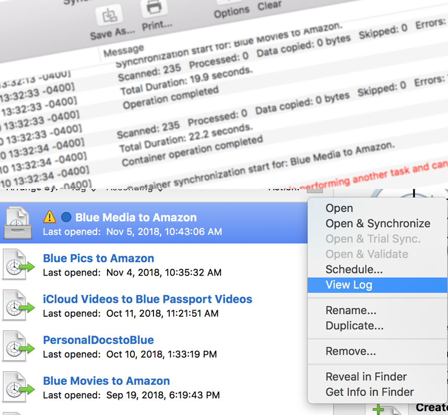Screen dimensions: 448x415
Task: Click the Blue Pics to Amazon document icon
Action: [x=18, y=265]
